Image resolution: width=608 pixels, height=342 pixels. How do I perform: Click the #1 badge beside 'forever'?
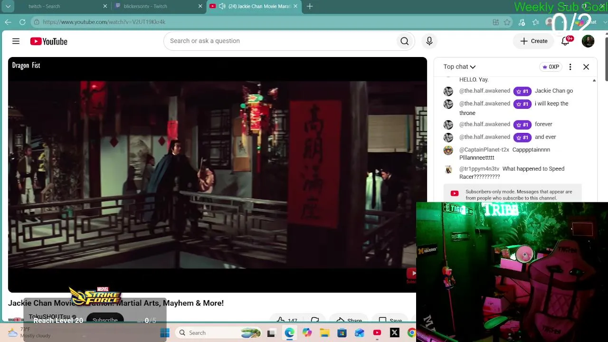click(x=522, y=124)
